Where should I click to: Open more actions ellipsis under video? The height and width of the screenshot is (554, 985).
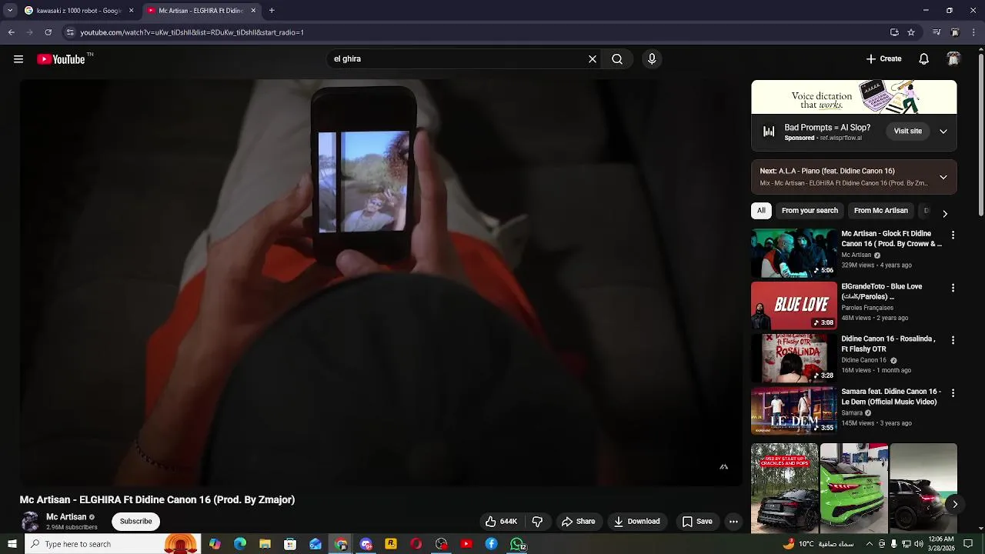(733, 522)
